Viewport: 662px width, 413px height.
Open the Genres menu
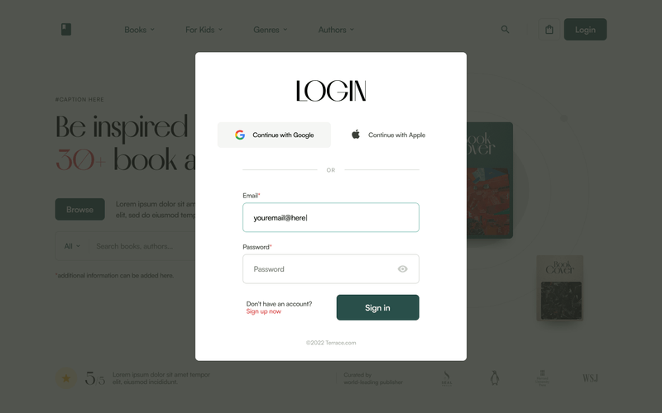pos(271,30)
